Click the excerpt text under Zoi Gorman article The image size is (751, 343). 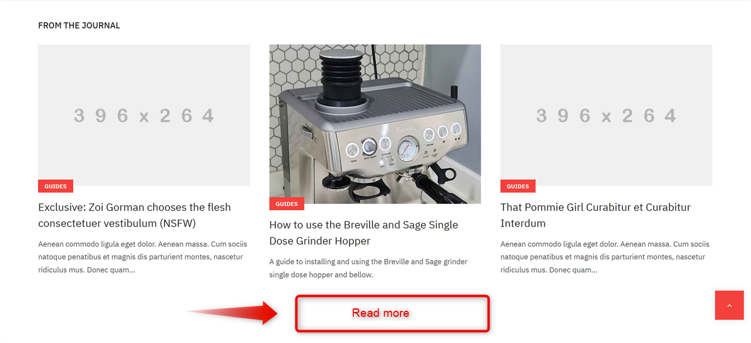click(143, 257)
